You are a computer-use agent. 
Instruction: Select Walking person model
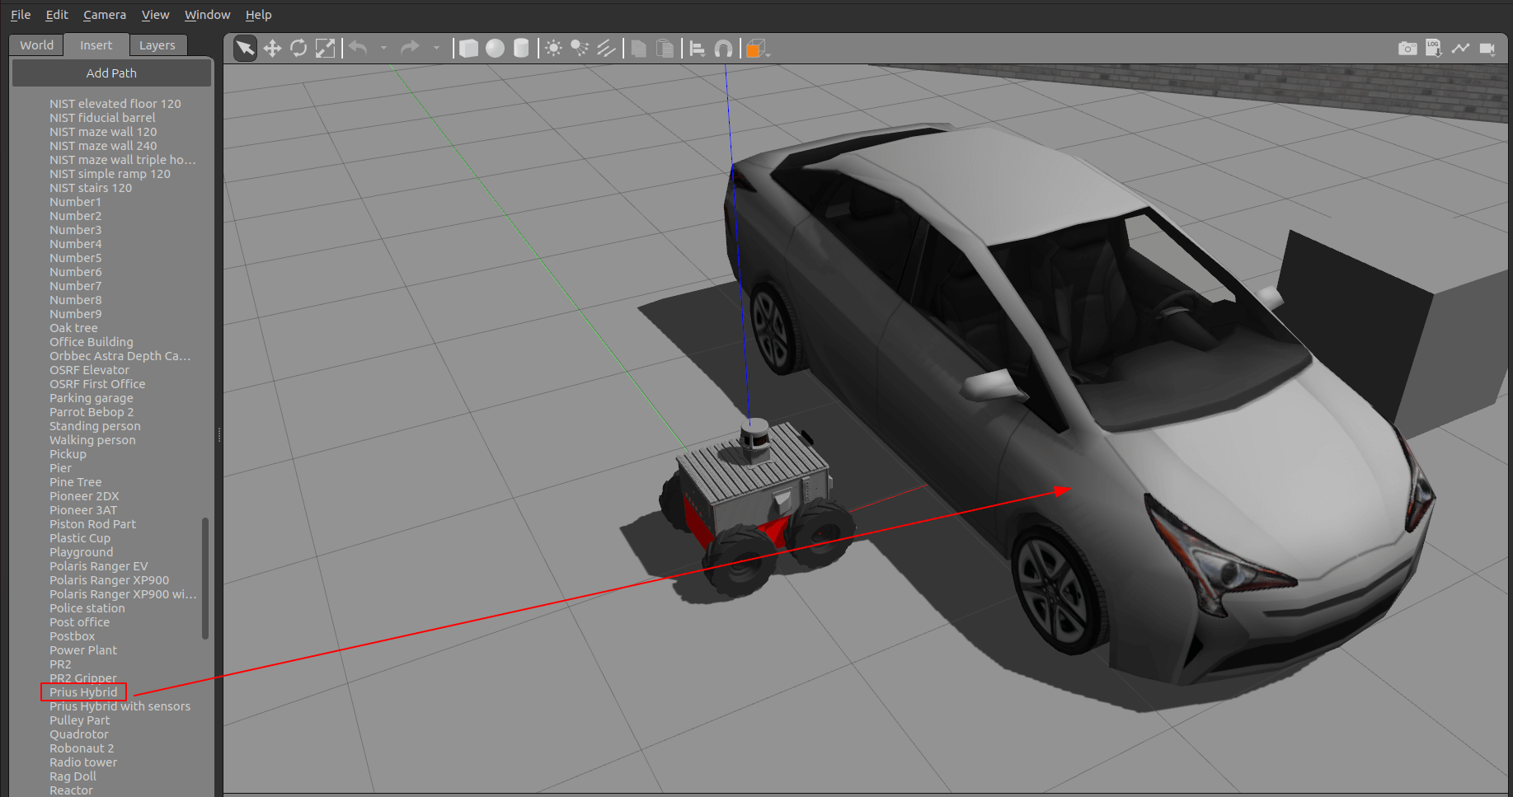tap(92, 440)
